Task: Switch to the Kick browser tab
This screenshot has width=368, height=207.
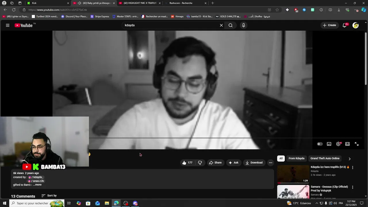Action: pos(47,3)
